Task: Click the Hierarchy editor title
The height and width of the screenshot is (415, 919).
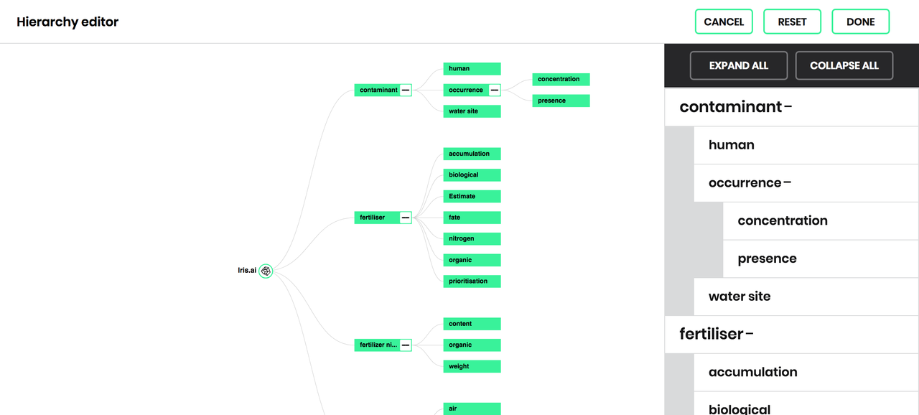Action: point(67,22)
